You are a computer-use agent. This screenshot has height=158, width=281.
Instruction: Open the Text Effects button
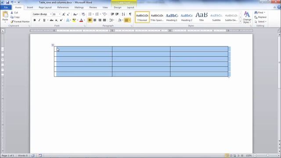68,20
